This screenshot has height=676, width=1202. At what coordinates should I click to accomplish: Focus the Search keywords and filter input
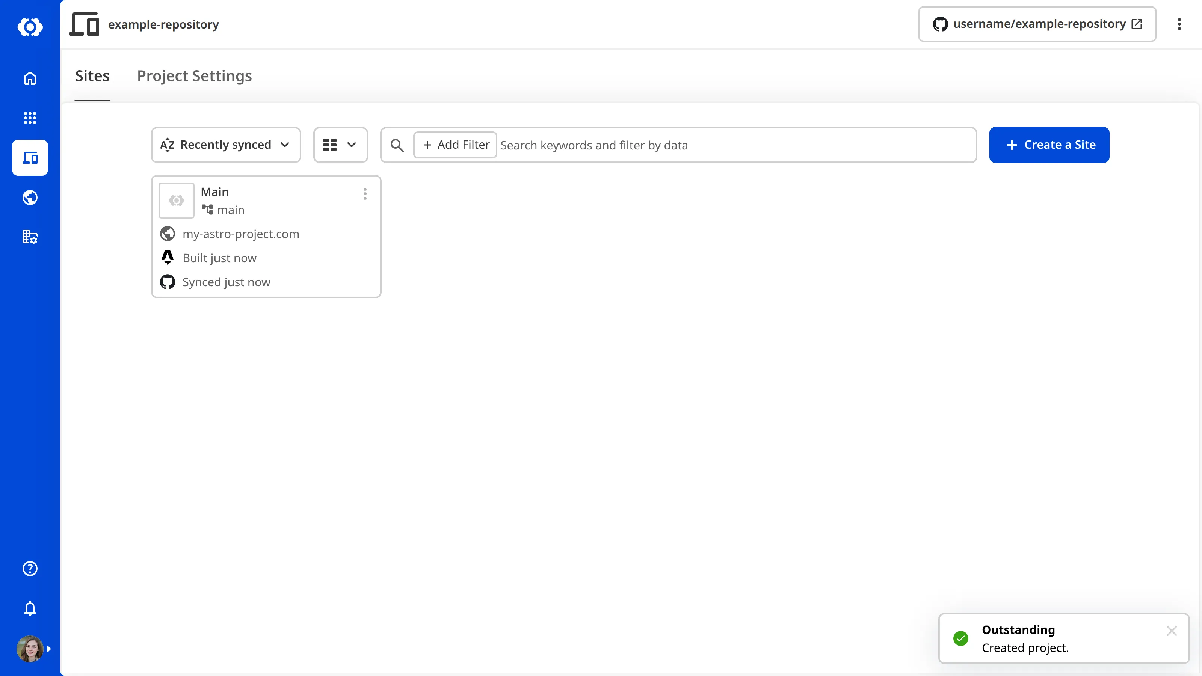735,145
